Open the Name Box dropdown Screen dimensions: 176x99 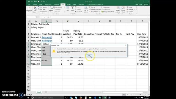35,17
